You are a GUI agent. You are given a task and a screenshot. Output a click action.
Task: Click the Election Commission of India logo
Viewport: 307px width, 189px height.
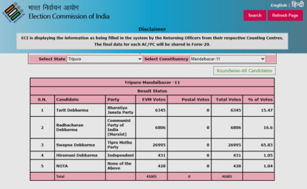[13, 12]
